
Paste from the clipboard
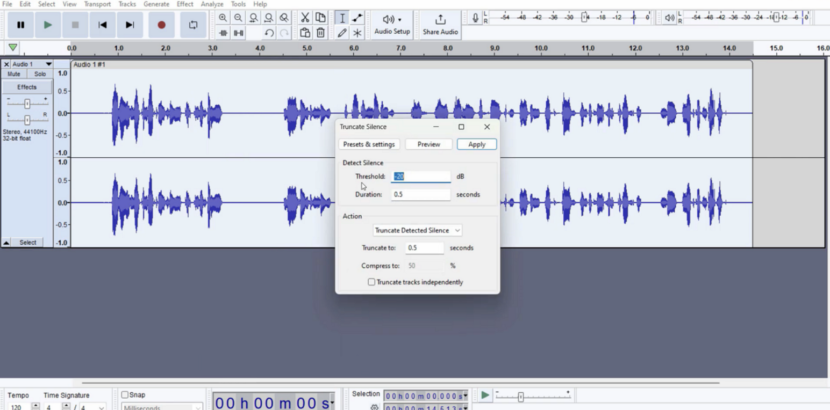pyautogui.click(x=305, y=33)
